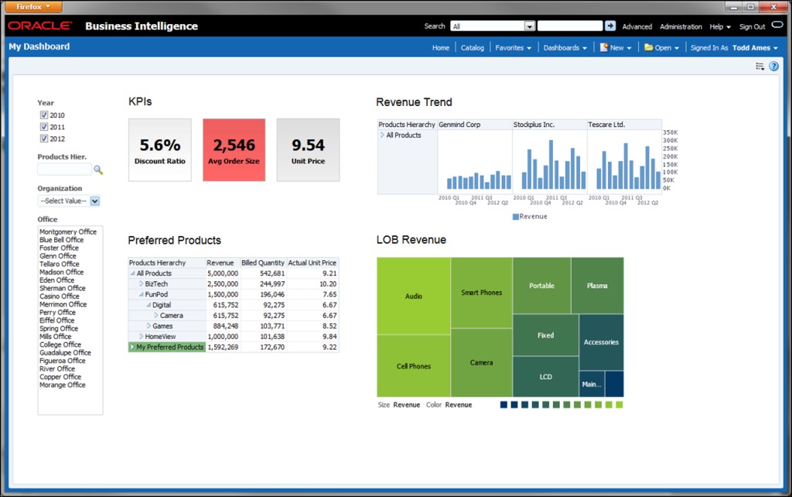Go to the Home link
792x497 pixels.
440,47
